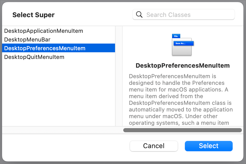Click the magnifying glass search icon
The width and height of the screenshot is (246, 164).
[x=139, y=15]
